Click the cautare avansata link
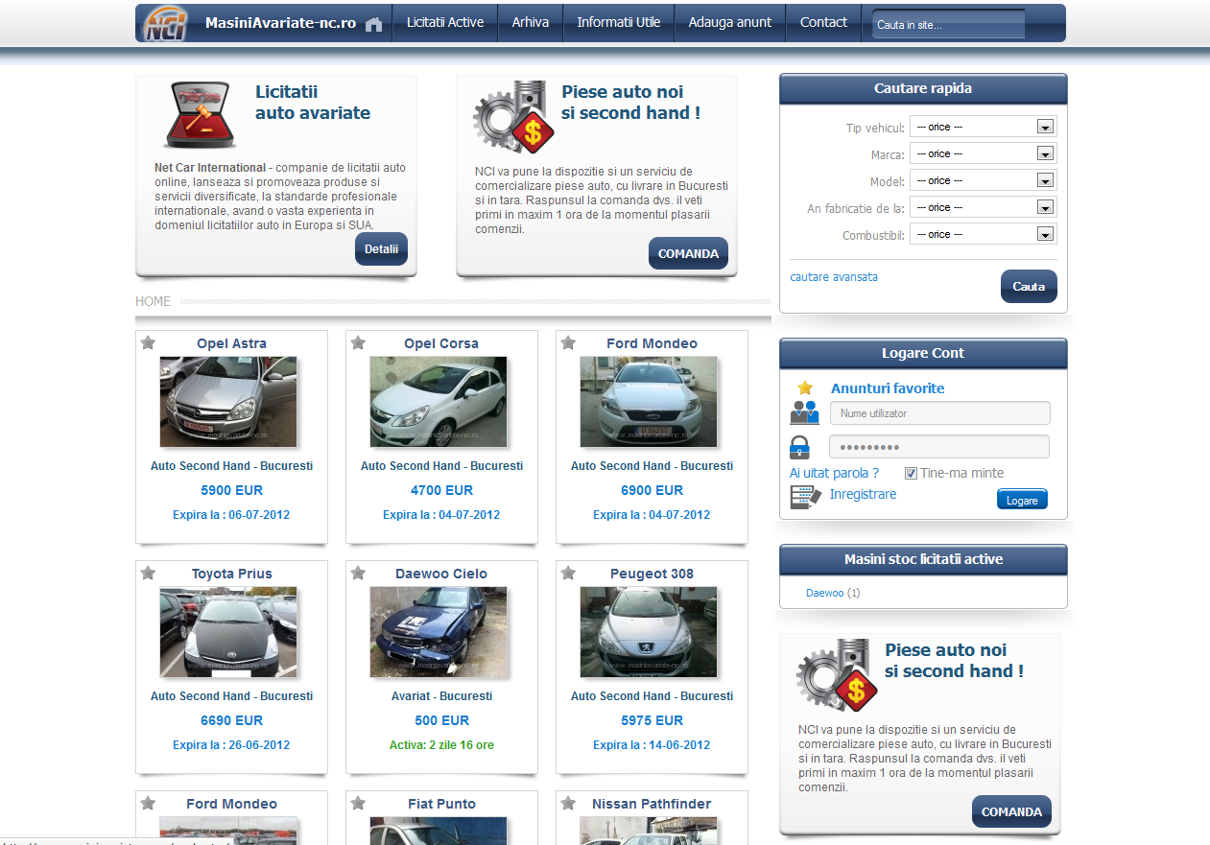The height and width of the screenshot is (845, 1210). tap(833, 277)
